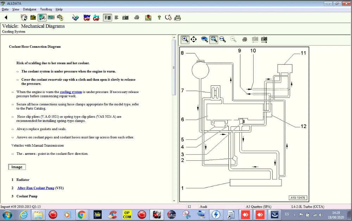Reset diagram zoom to 100%

(205, 39)
